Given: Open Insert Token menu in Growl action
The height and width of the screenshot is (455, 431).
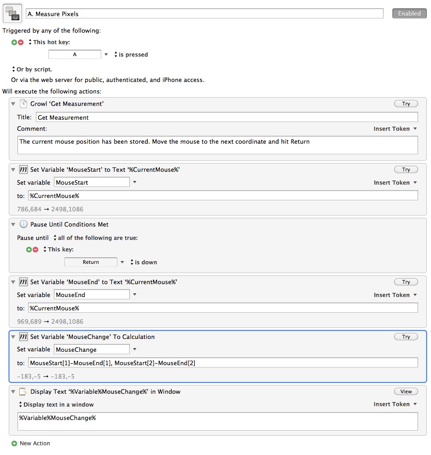Looking at the screenshot, I should pyautogui.click(x=395, y=129).
